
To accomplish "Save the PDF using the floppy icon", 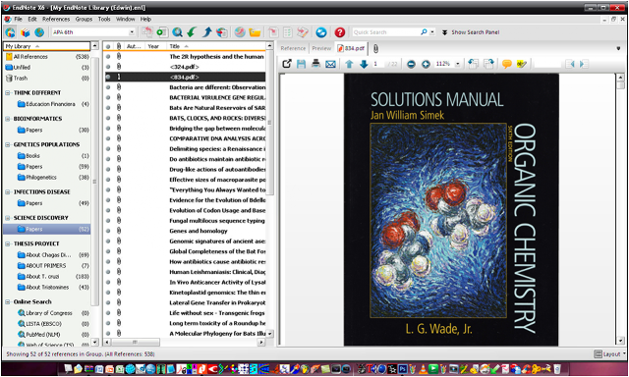I will click(x=302, y=64).
